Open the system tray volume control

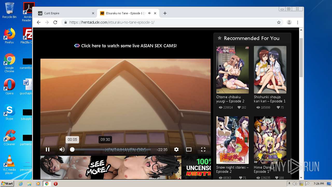(x=295, y=184)
